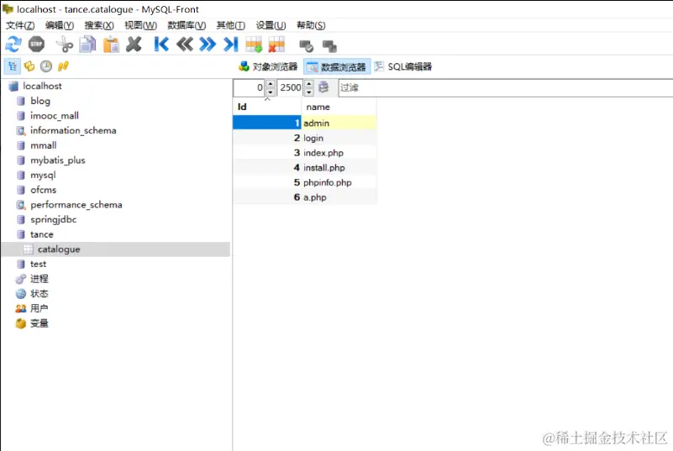This screenshot has height=451, width=673.
Task: Select the test database
Action: (x=38, y=264)
